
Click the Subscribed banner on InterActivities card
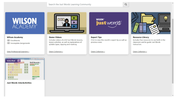pos(13,61)
